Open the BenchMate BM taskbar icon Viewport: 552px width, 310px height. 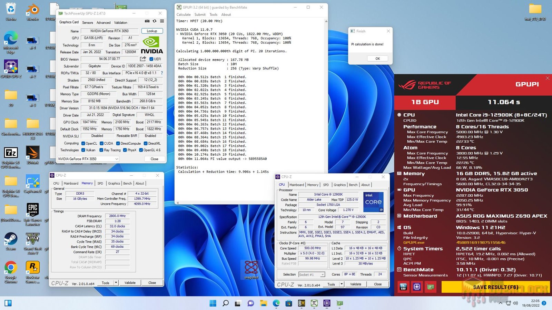coord(302,303)
